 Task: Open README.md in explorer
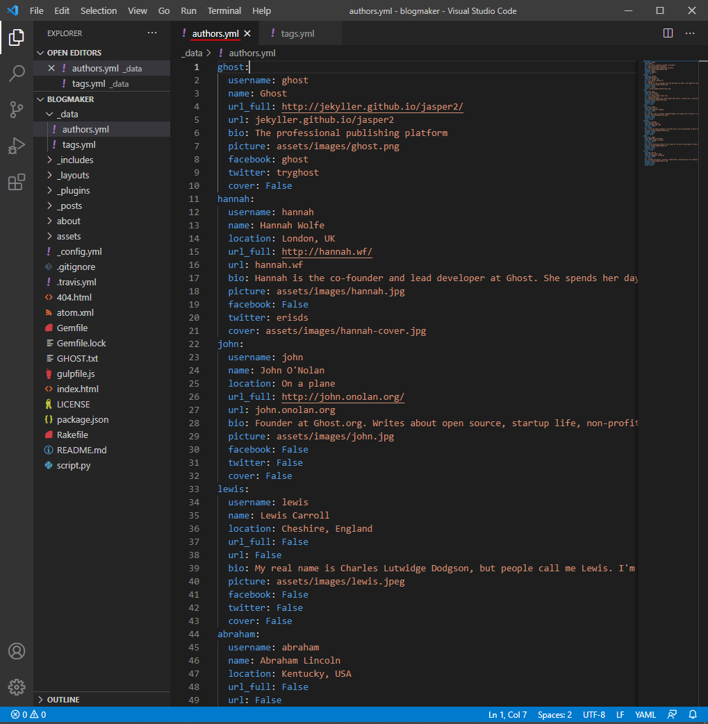coord(101,450)
